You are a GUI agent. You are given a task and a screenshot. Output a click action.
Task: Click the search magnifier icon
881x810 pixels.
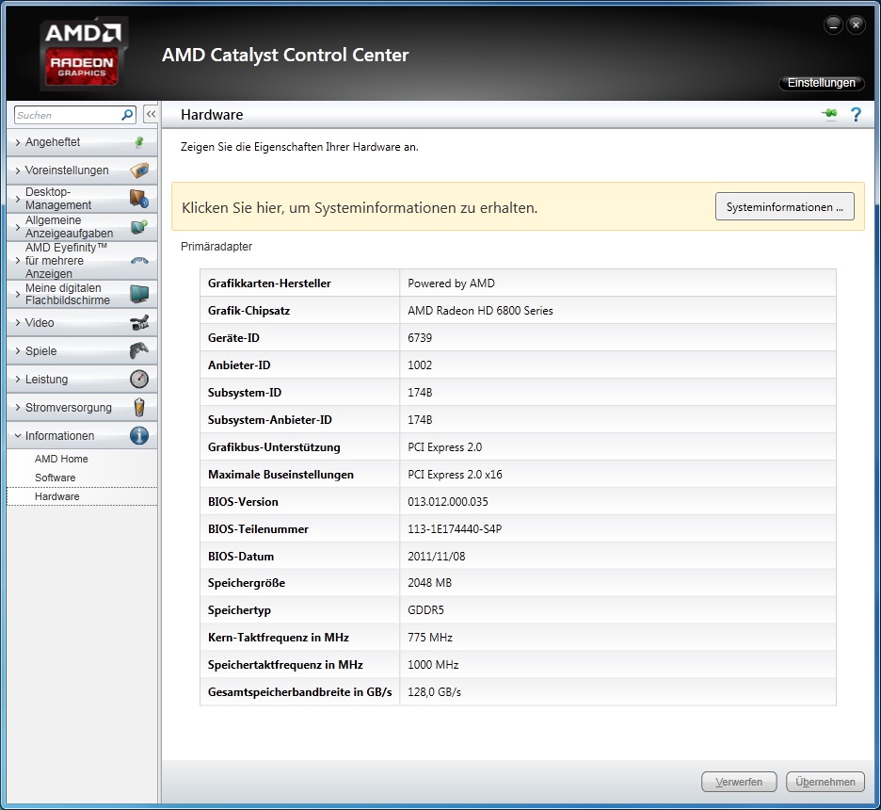128,115
